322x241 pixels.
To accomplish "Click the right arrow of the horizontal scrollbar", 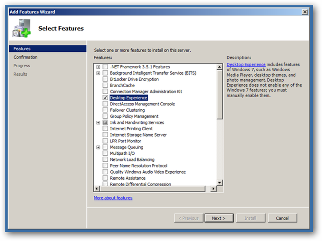I will click(213, 189).
